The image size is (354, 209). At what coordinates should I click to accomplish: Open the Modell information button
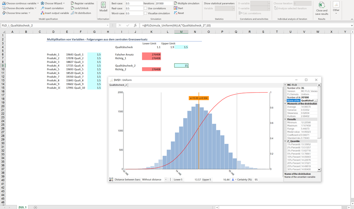pyautogui.click(x=103, y=7)
